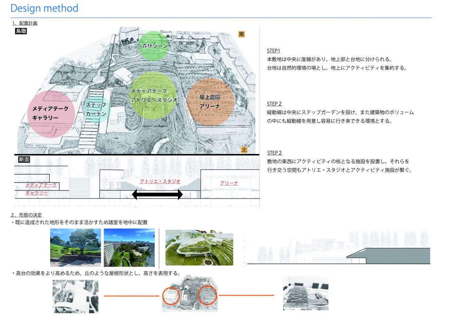Open the large tree photo thumbnail
The height and width of the screenshot is (318, 449).
tap(76, 247)
